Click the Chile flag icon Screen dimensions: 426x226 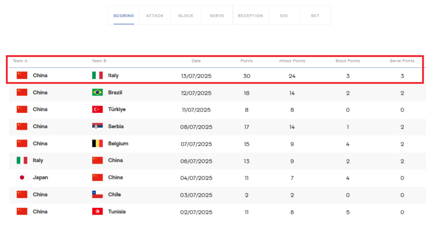[98, 194]
